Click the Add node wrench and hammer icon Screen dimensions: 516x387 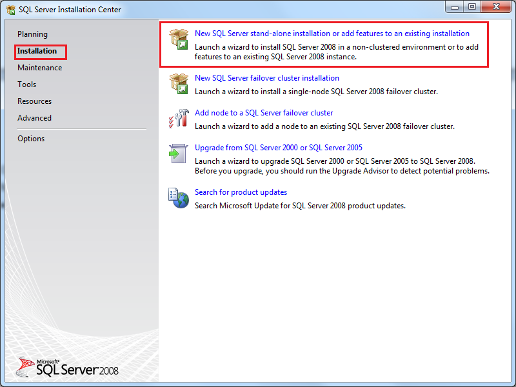pos(179,119)
